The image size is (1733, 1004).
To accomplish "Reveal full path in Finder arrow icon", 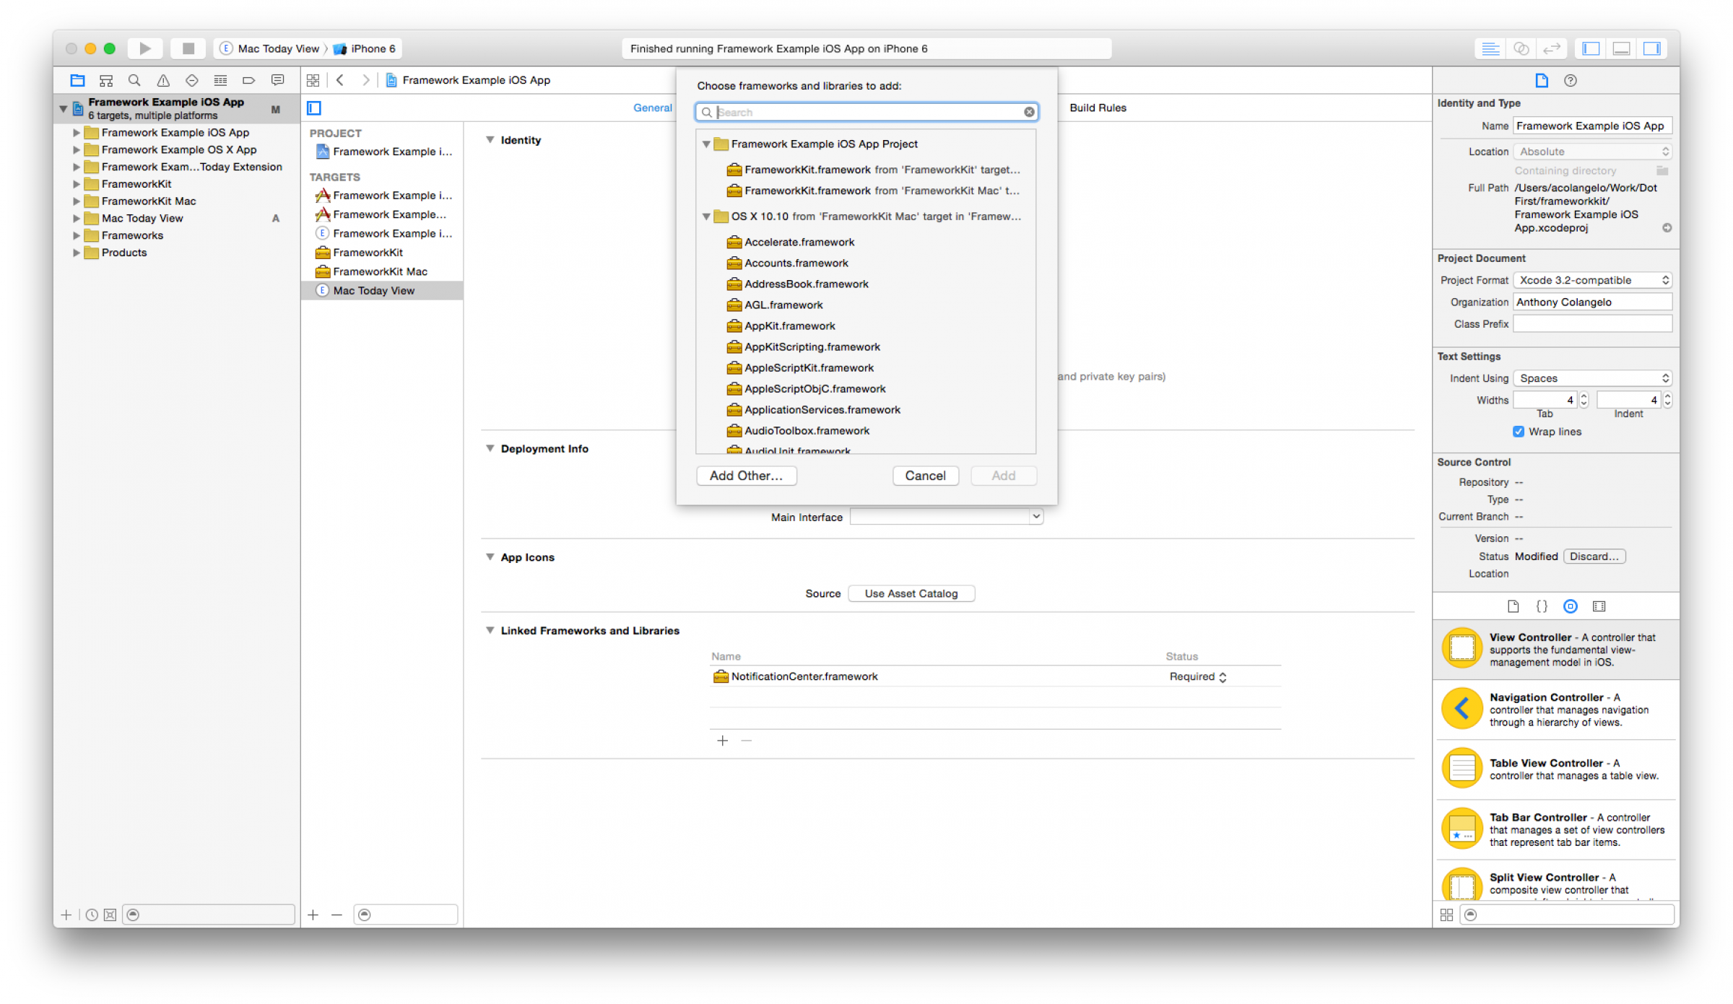I will [x=1667, y=228].
